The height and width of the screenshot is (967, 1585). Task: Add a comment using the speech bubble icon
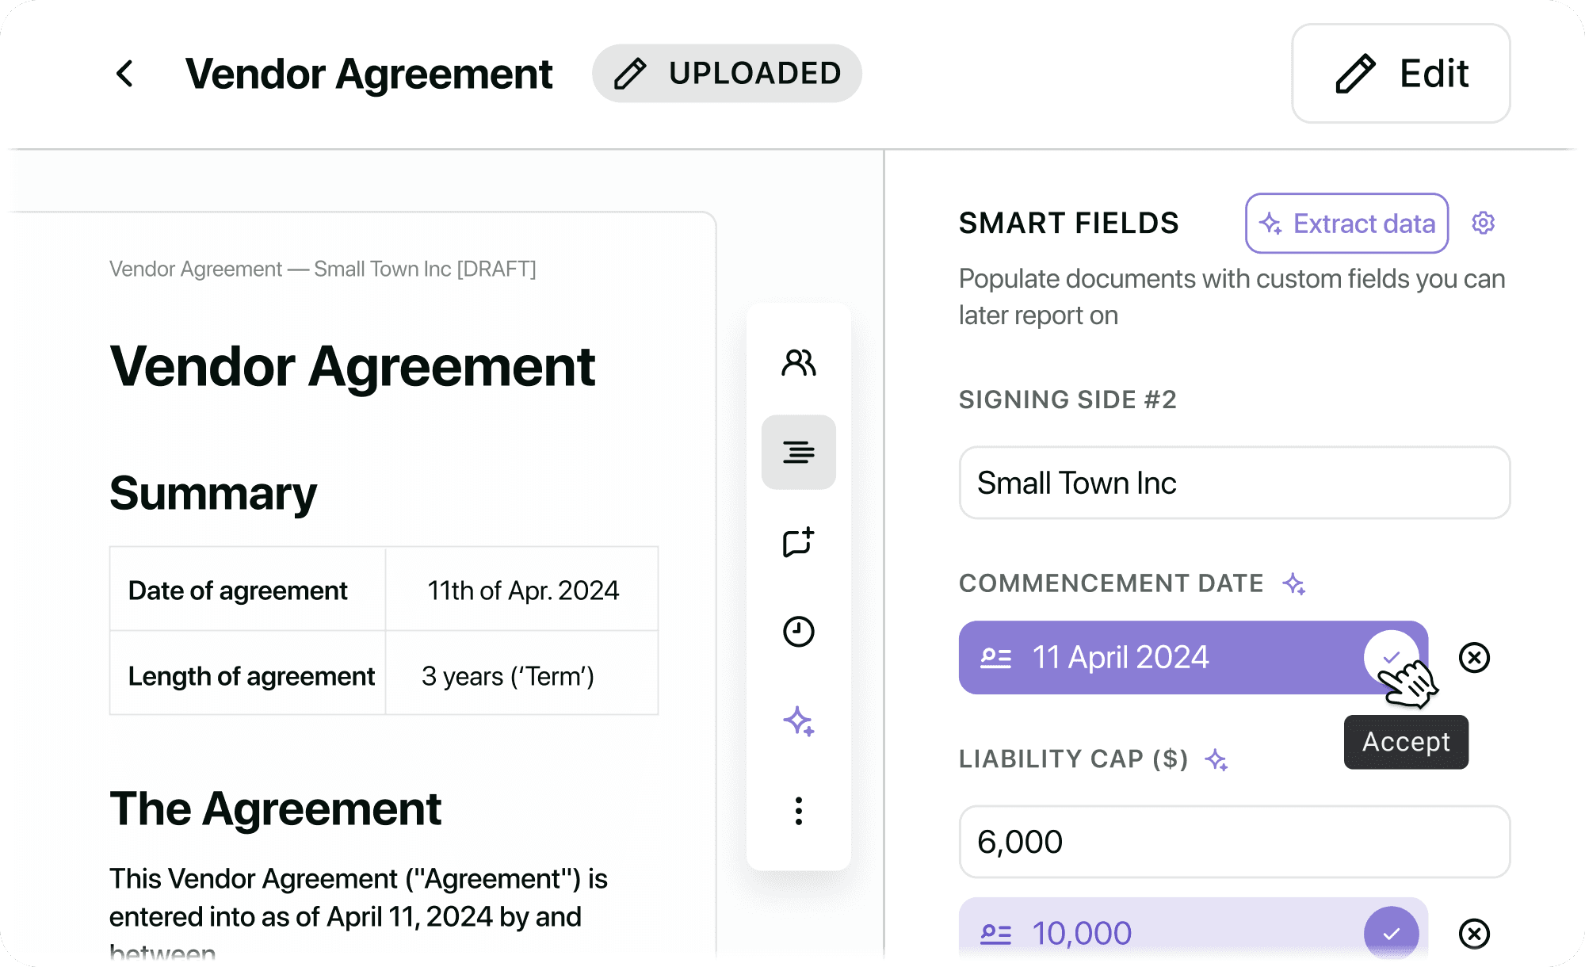[x=798, y=542]
